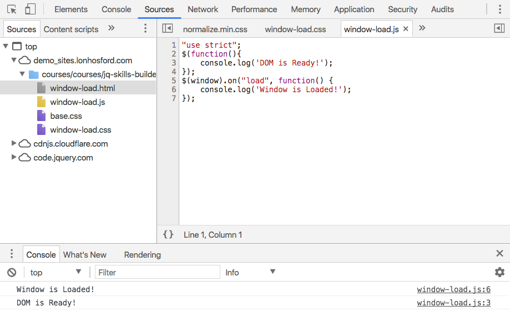Click the Line 1, Column 1 status text
510x311 pixels.
(213, 235)
